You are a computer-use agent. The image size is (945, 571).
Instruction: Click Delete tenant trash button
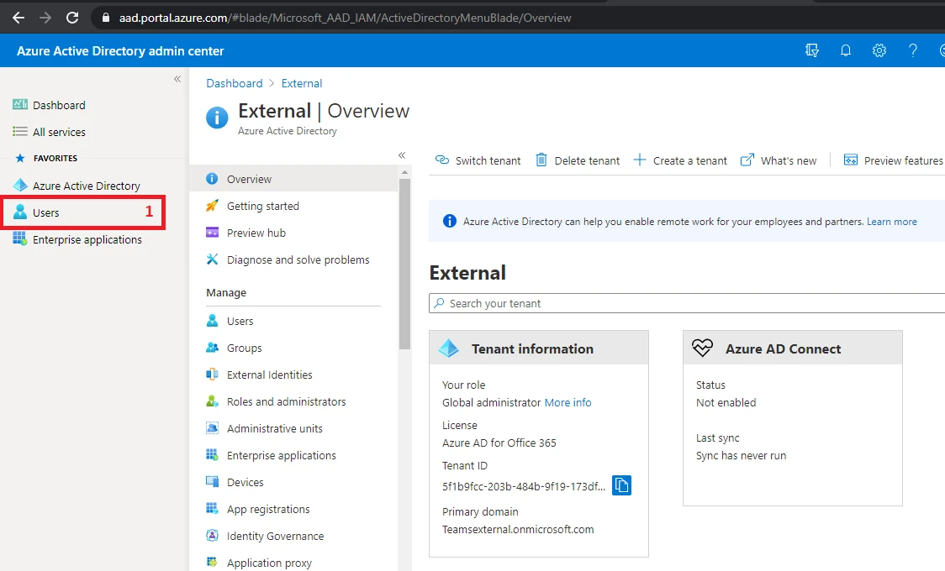point(578,160)
